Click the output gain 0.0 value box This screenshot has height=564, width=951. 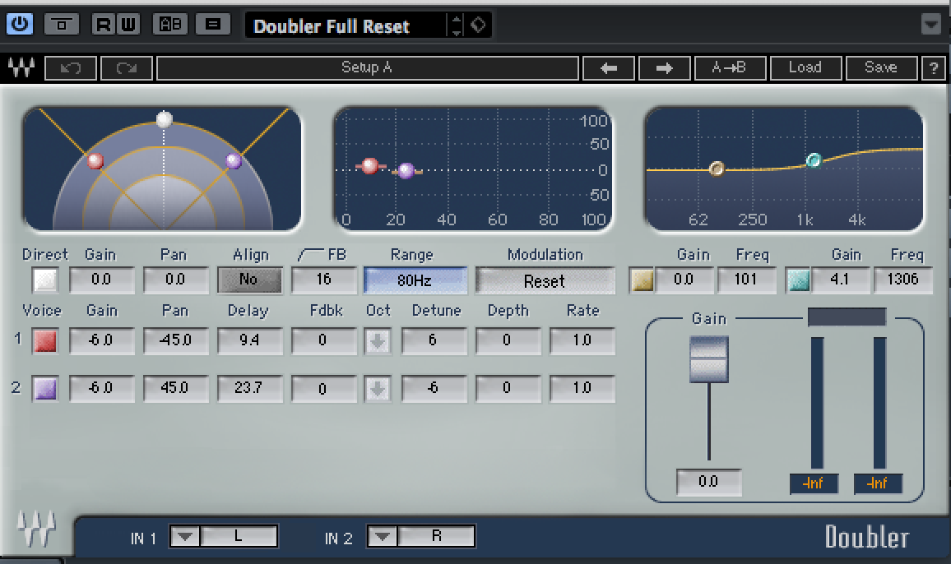point(708,482)
